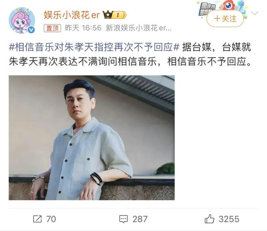267x231 pixels.
Task: Open the 国庆档 promotional badge
Action: click(x=208, y=9)
